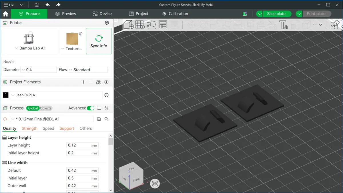Screen dimensions: 343x193
Task: Click the process settings tools icon
Action: tap(107, 108)
